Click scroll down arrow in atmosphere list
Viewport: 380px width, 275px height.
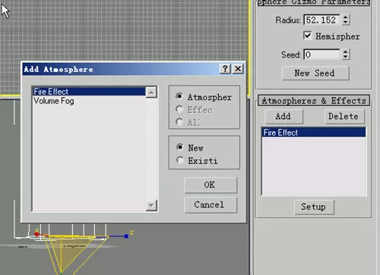(x=151, y=205)
